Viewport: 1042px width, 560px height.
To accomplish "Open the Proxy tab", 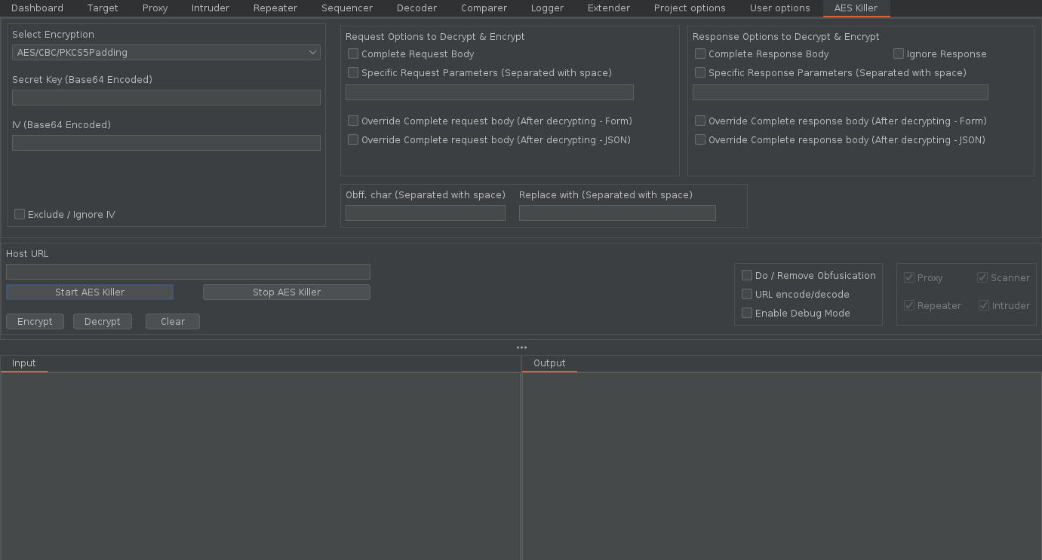I will tap(155, 8).
